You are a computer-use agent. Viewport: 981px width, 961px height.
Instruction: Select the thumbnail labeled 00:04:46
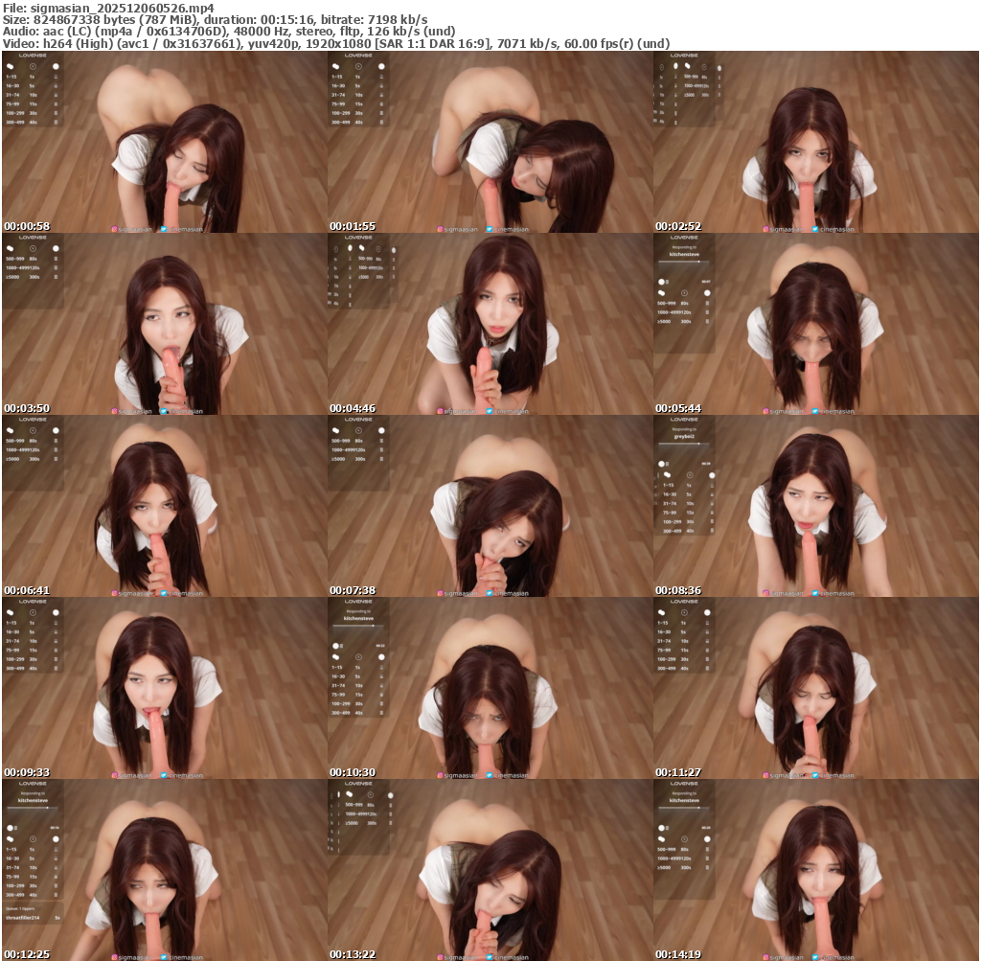pos(490,324)
